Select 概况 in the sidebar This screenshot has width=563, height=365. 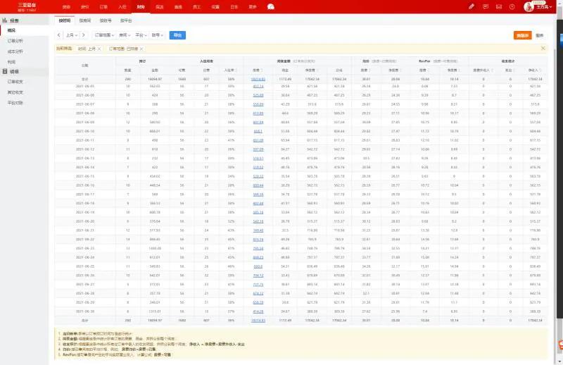(x=25, y=30)
